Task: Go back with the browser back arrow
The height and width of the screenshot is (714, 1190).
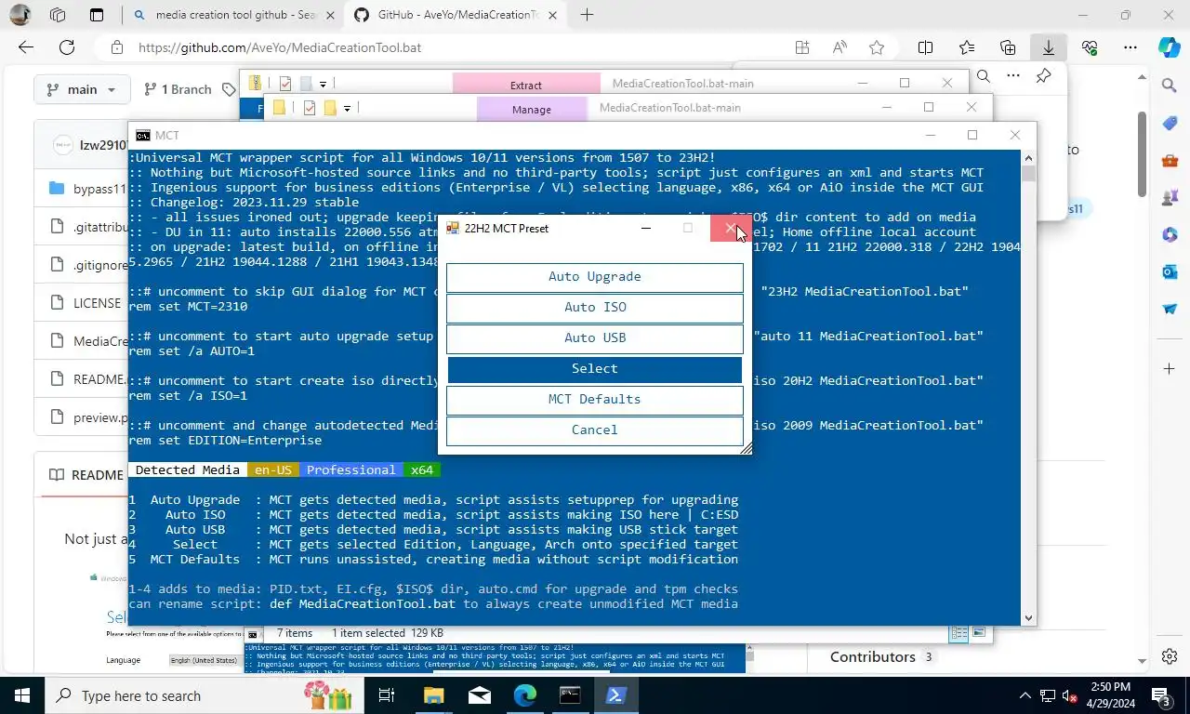Action: coord(26,47)
